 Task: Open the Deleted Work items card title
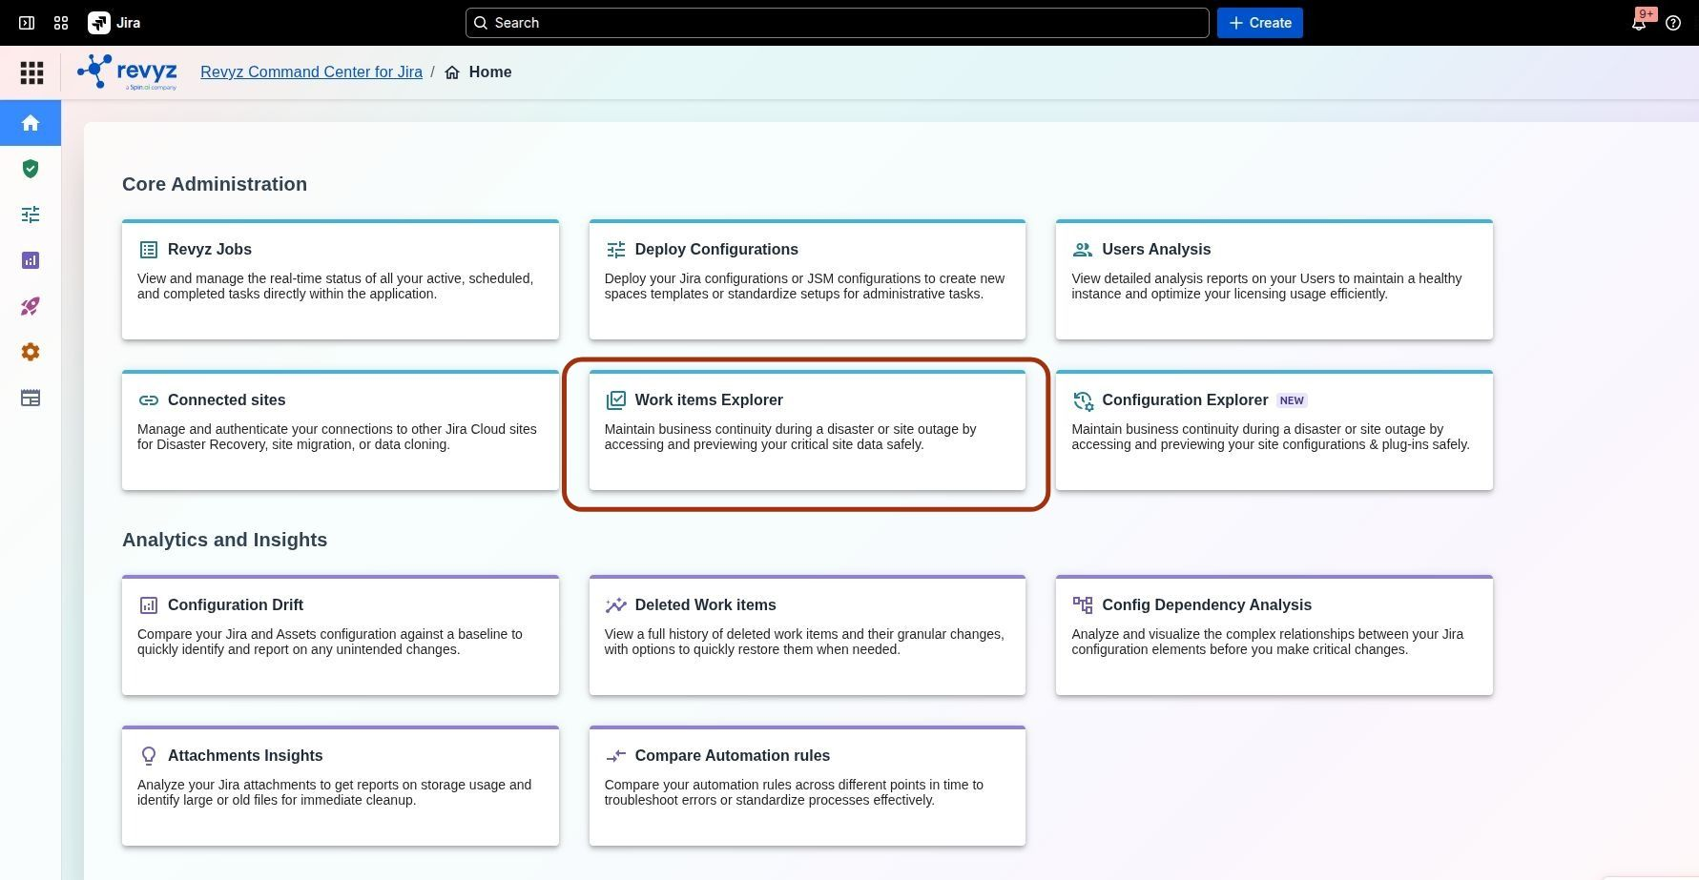coord(706,605)
